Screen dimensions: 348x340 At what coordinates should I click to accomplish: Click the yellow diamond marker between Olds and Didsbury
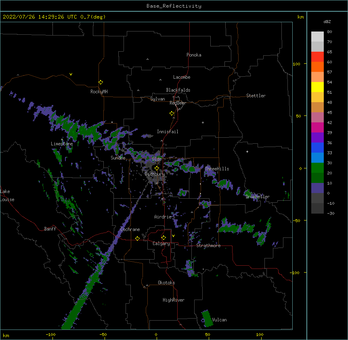[157, 168]
